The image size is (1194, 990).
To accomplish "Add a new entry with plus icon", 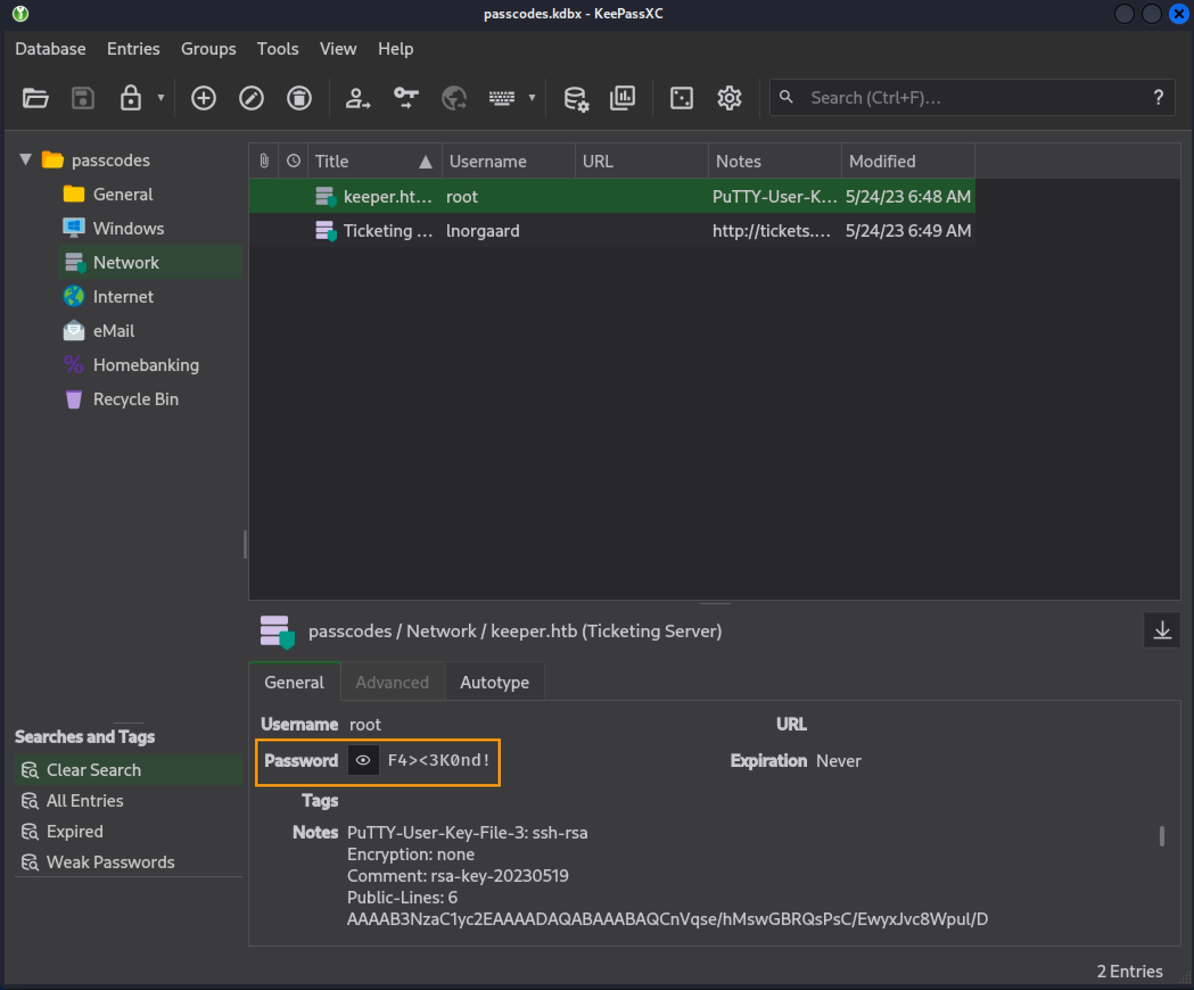I will click(x=203, y=98).
